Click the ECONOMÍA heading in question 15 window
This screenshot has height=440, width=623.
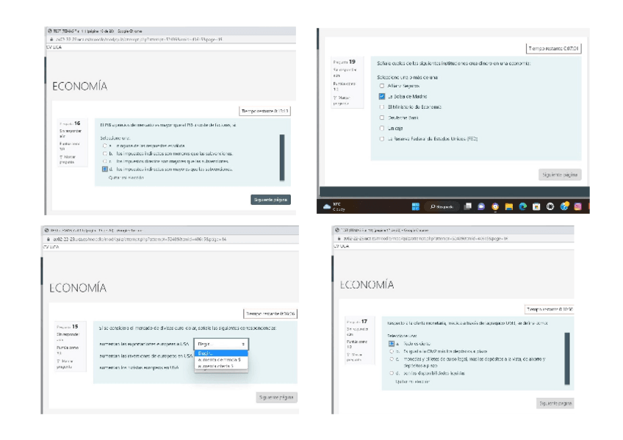pos(78,288)
